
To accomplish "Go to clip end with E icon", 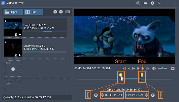I will click(153, 95).
